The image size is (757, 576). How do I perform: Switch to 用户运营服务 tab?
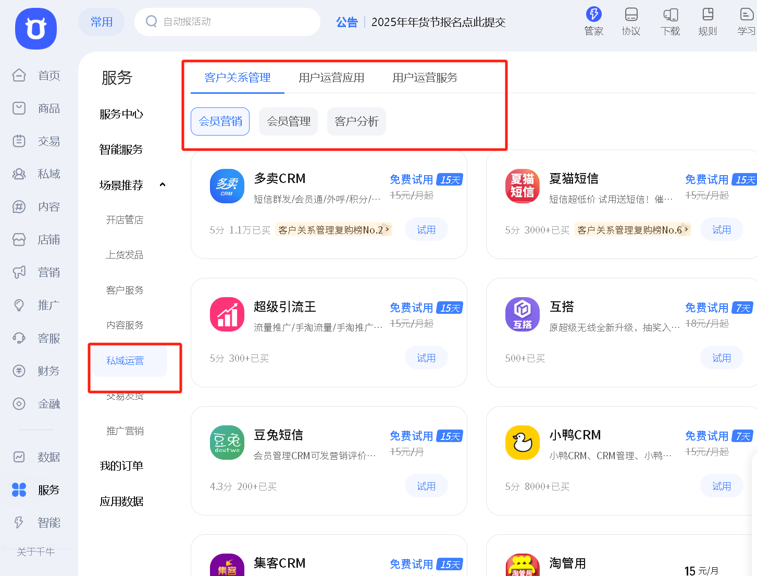click(425, 78)
